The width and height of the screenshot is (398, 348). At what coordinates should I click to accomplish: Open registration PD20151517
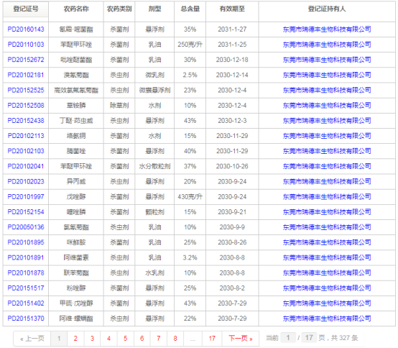tap(26, 288)
